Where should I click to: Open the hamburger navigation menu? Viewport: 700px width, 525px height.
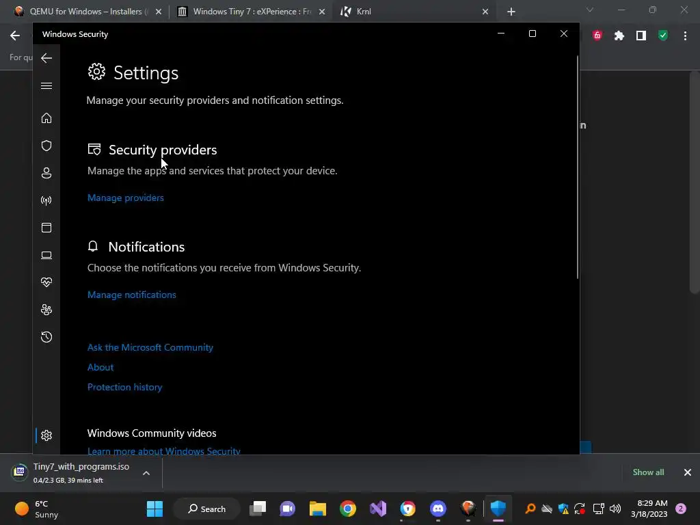46,85
